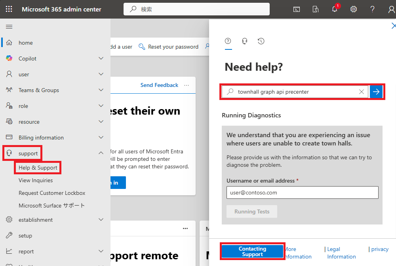Screen dimensions: 396x266
Task: Expand the Copilot menu chevron
Action: point(101,58)
